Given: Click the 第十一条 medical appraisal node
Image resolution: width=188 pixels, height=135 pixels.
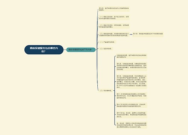Looking at the screenshot, I should 132,96.
